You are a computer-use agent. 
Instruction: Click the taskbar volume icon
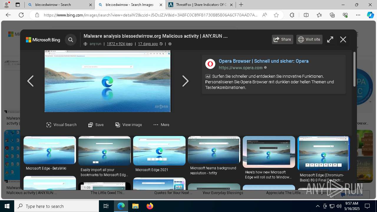[x=339, y=206]
